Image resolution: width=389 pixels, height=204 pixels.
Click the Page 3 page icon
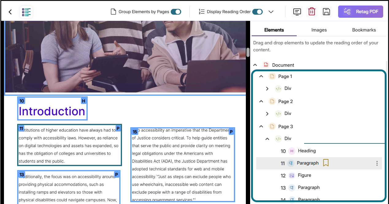click(272, 126)
